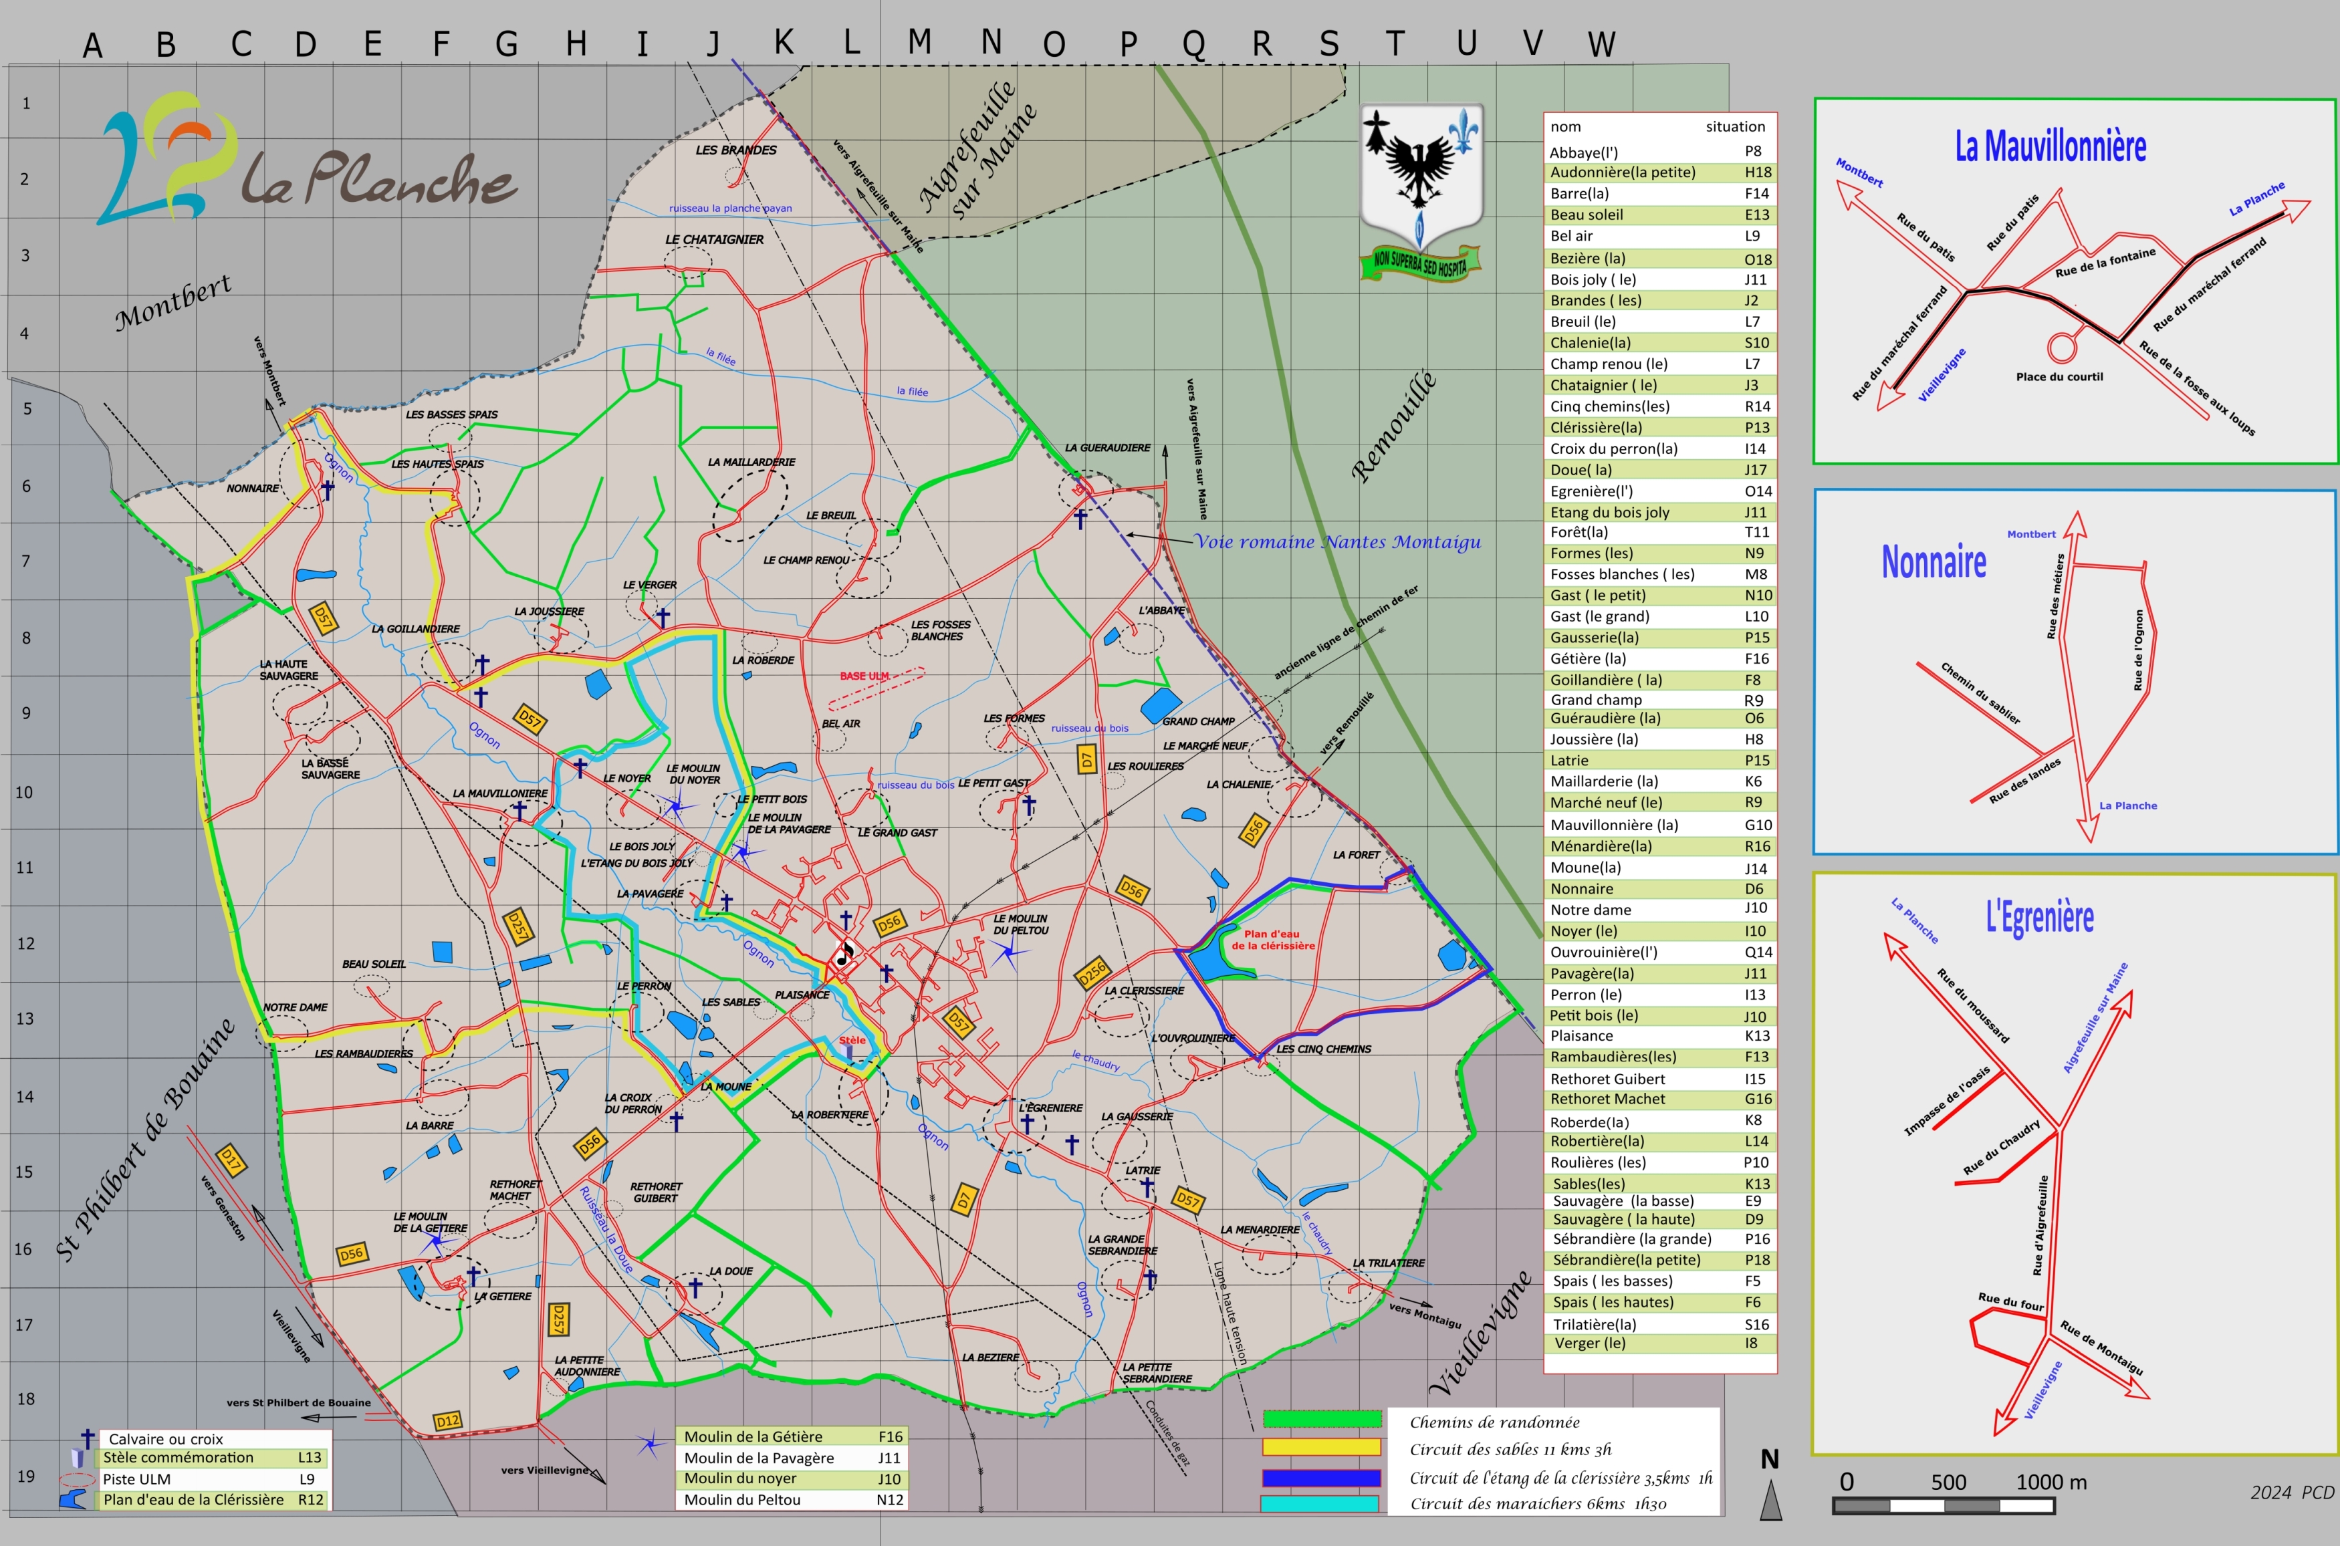Viewport: 2340px width, 1546px height.
Task: Click the cyan Circuit des maraichers swatch
Action: pyautogui.click(x=1319, y=1504)
